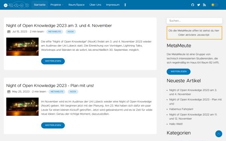Click NOOK tag on the Jul 15 article
This screenshot has height=141, width=226.
pos(71,32)
